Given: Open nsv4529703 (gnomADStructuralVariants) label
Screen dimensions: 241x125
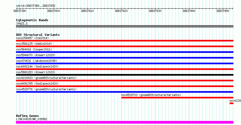Looking at the screenshot, I should pos(151,95).
